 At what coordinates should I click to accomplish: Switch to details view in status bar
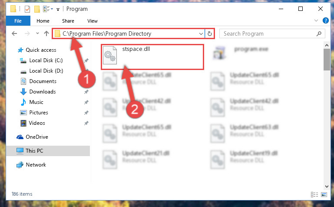coord(314,194)
